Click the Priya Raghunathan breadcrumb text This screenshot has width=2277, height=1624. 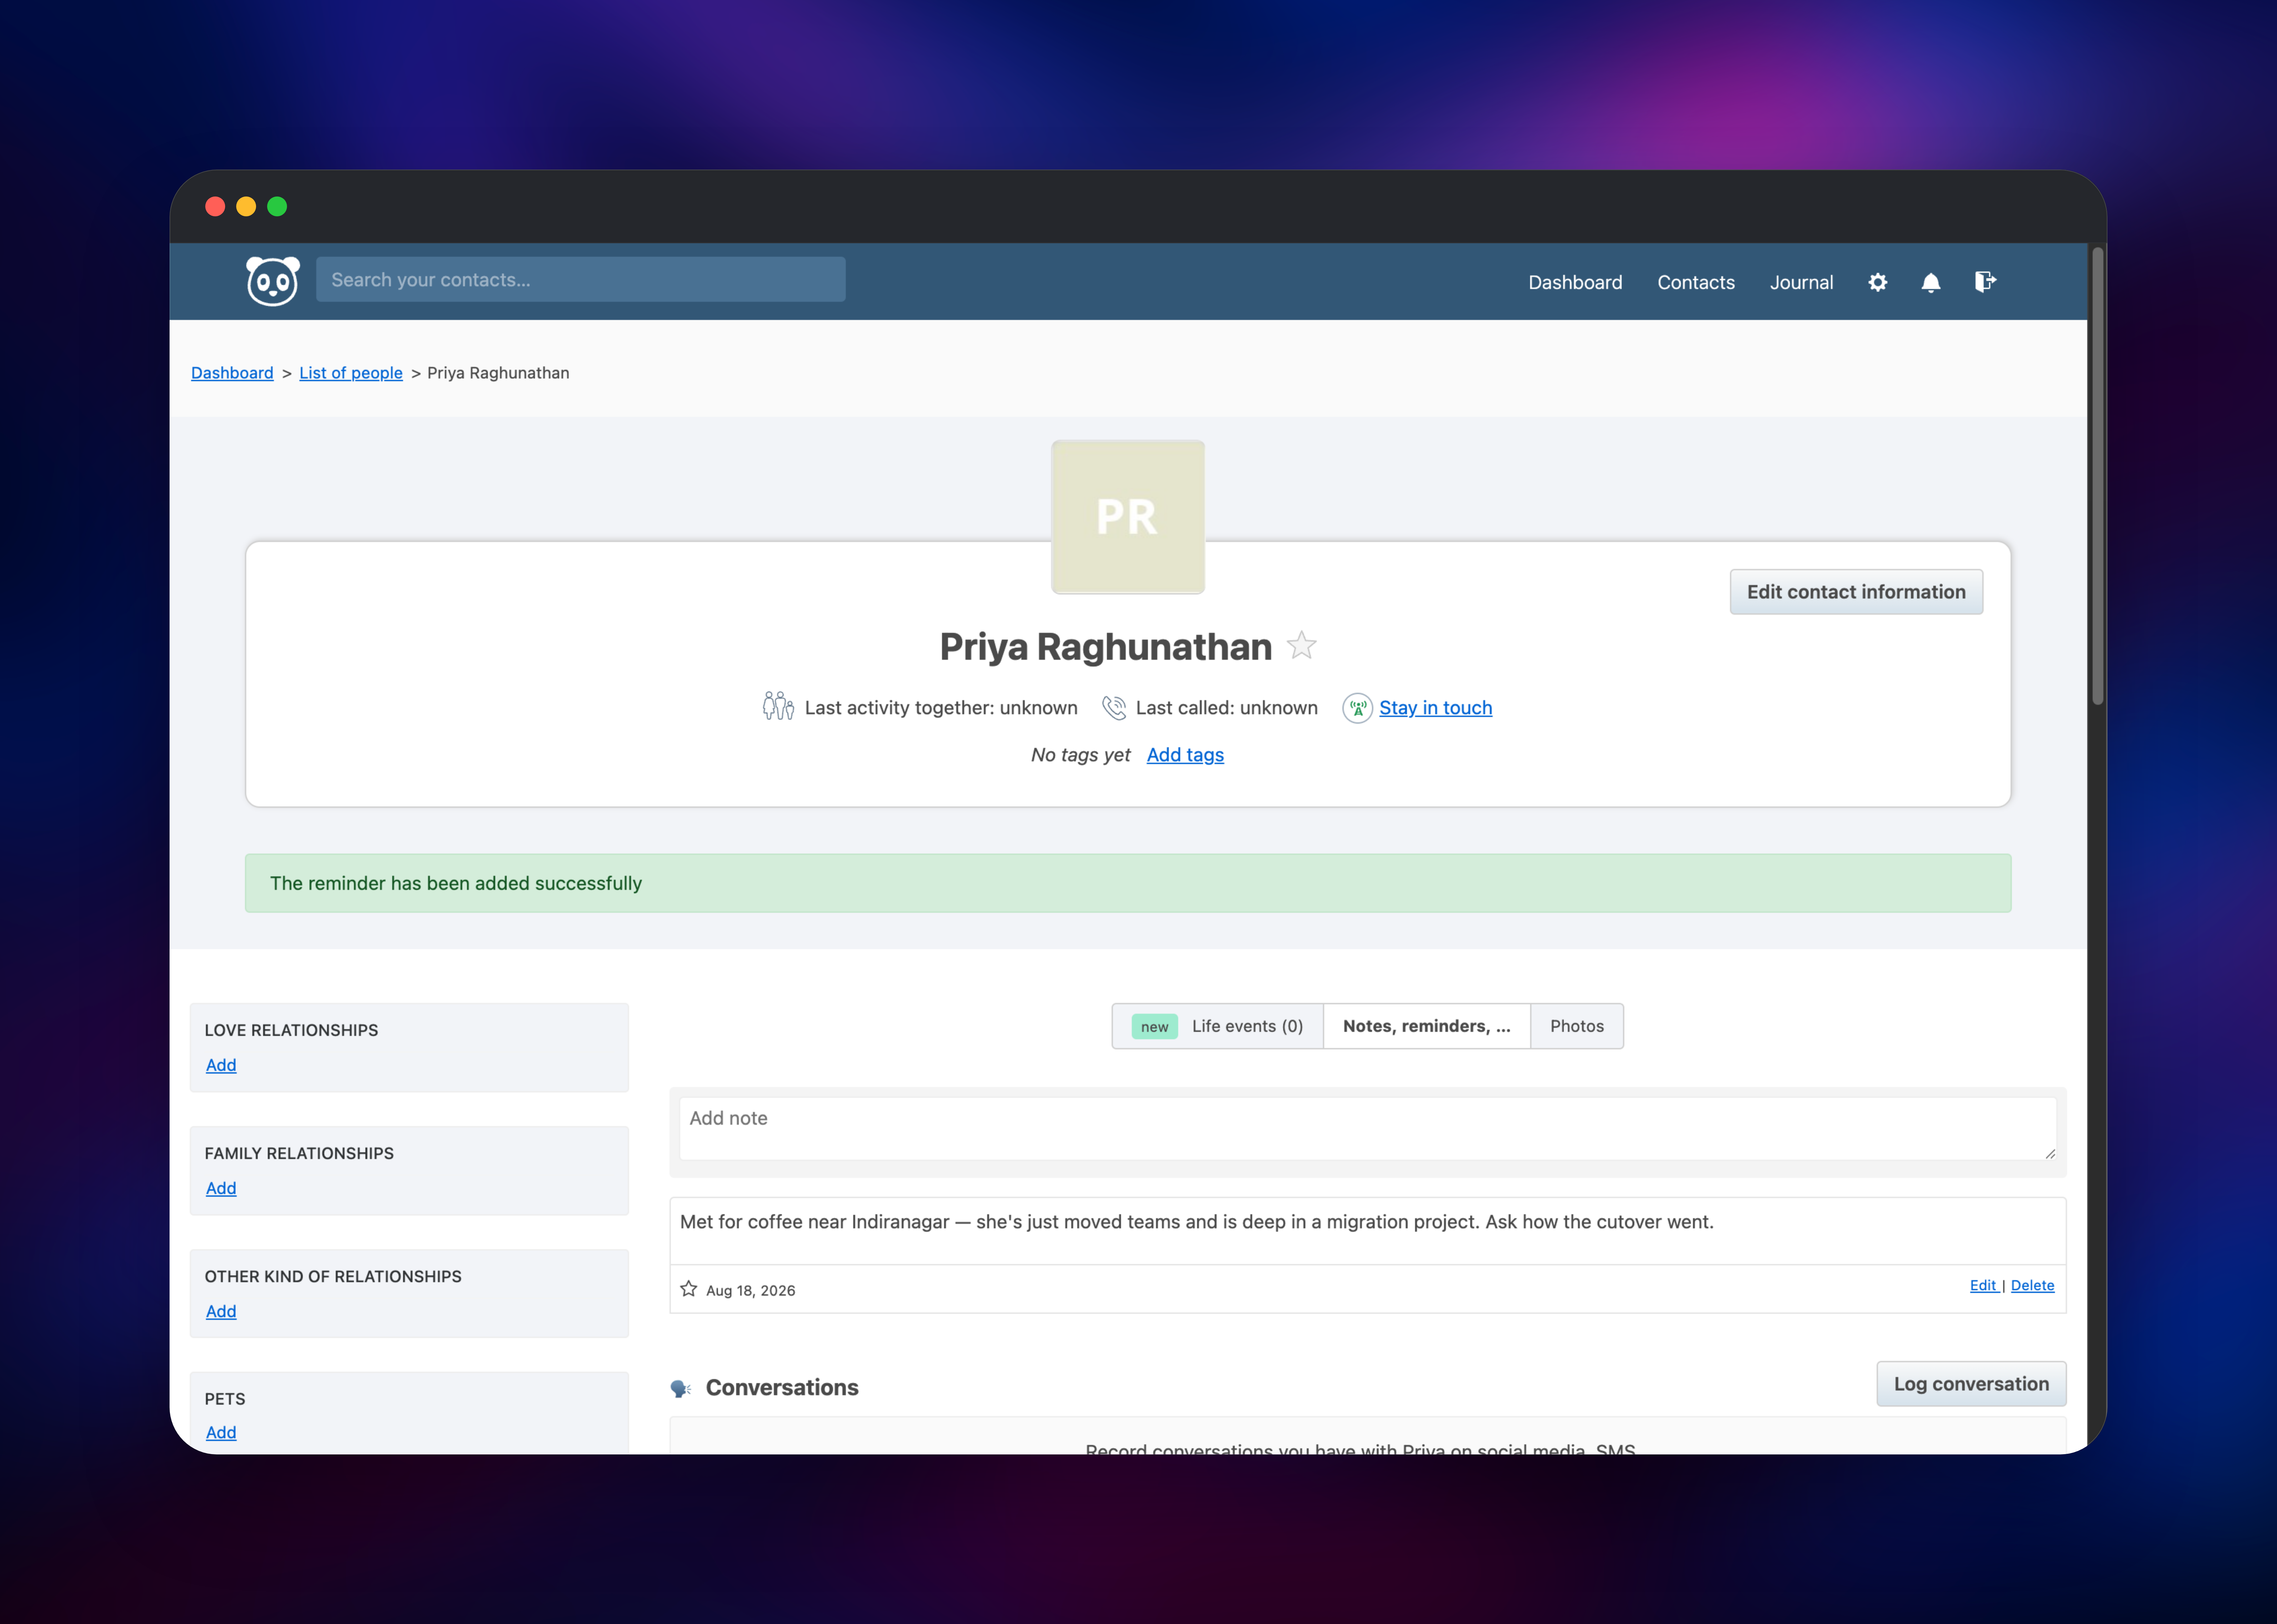click(498, 373)
